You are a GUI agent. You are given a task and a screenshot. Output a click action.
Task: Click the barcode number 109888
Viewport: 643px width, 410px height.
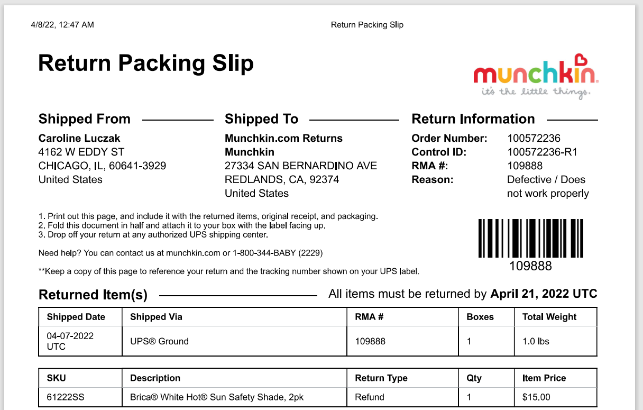coord(530,266)
